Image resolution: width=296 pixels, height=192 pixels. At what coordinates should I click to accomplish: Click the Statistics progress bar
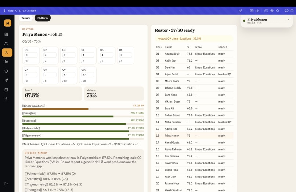[83, 124]
